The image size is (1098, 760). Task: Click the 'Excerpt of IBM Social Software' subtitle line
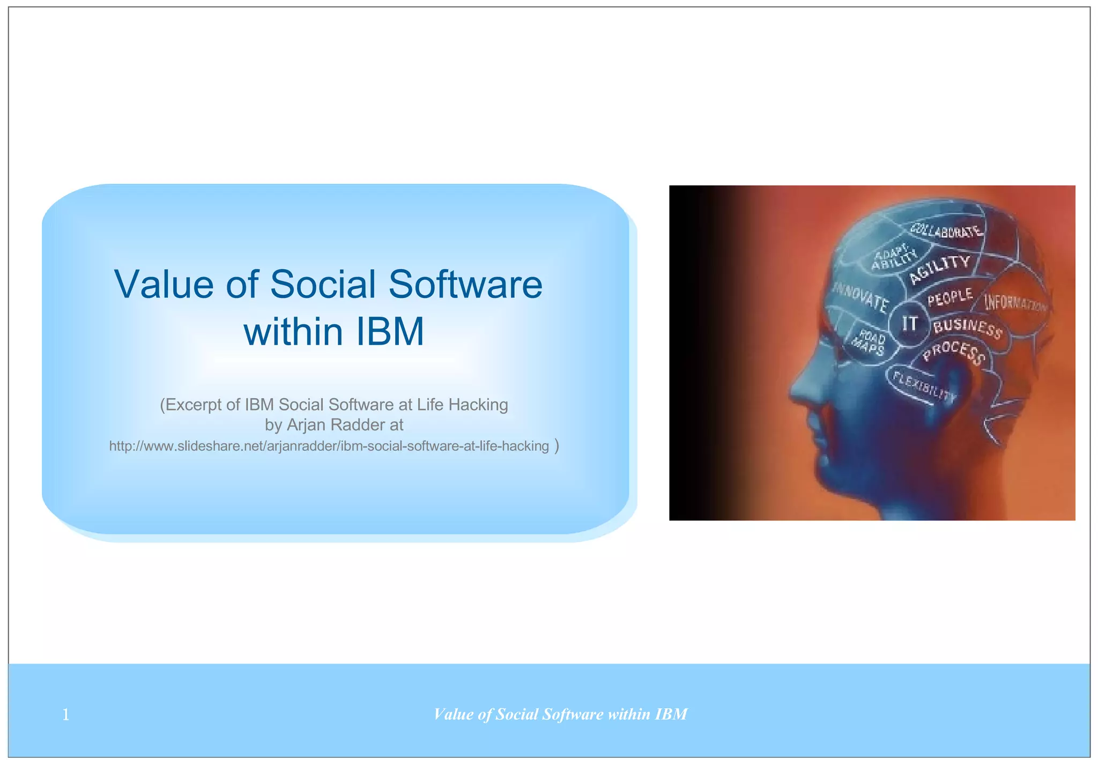[333, 404]
